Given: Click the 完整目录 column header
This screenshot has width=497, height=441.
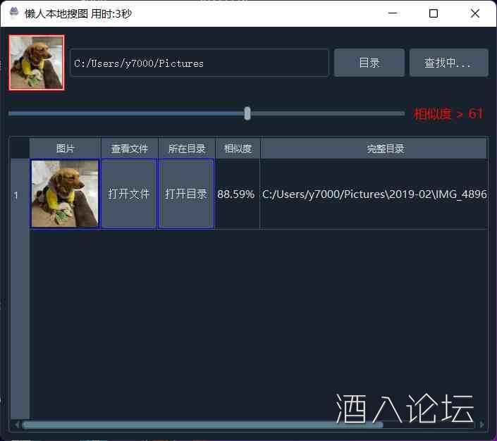Looking at the screenshot, I should tap(374, 148).
